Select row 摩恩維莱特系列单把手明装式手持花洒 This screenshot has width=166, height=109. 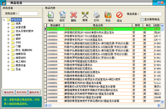(102, 90)
